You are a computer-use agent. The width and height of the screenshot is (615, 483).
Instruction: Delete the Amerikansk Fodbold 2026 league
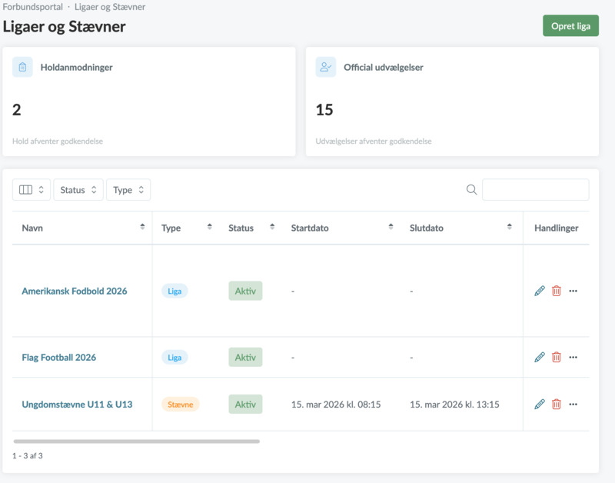557,291
